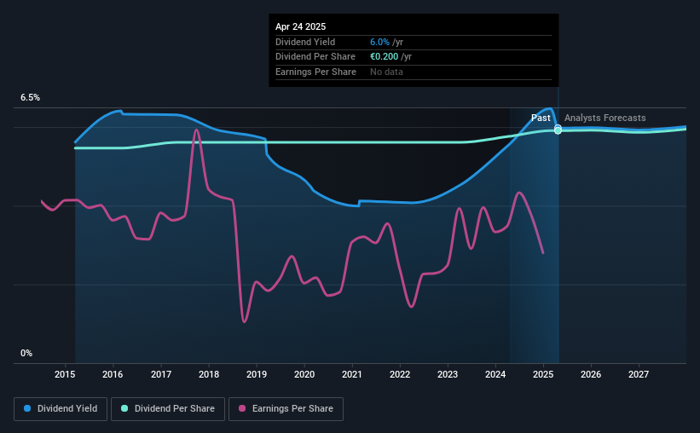This screenshot has height=433, width=700.
Task: Click the 2022 x-axis label
Action: [x=400, y=374]
